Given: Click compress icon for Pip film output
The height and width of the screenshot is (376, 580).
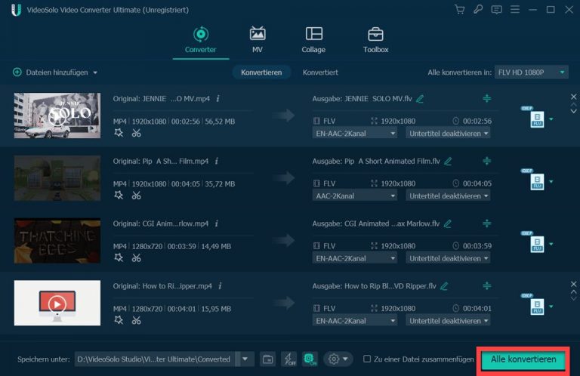Looking at the screenshot, I should 487,161.
